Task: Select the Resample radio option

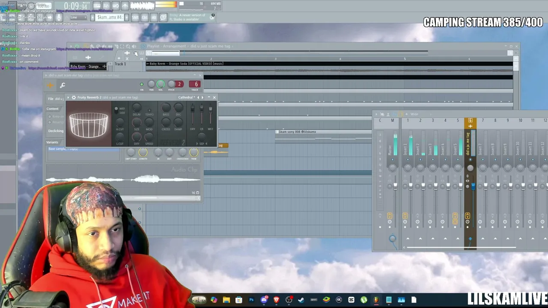Action: point(50,122)
